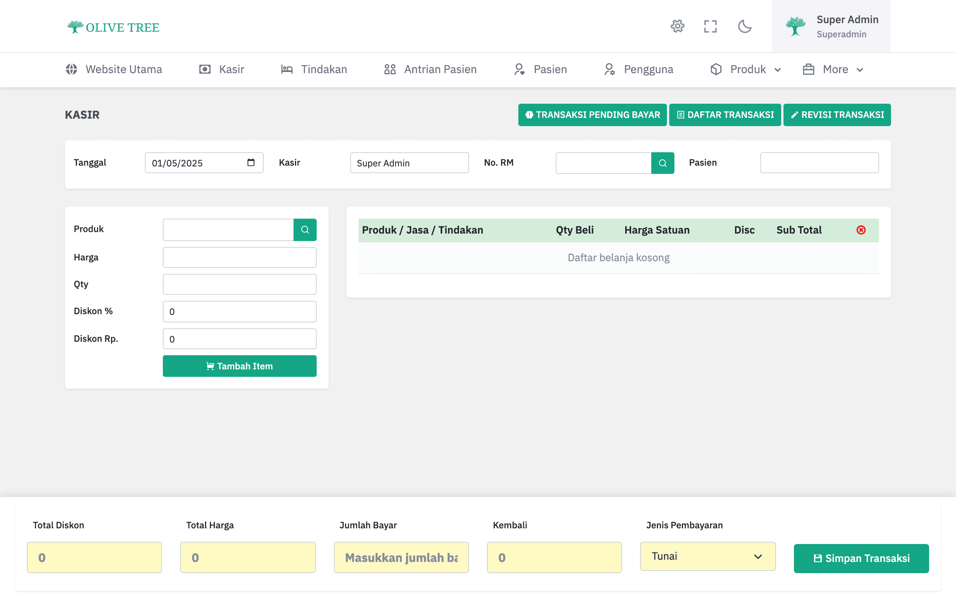Add item with Tambah Item button

pyautogui.click(x=239, y=366)
